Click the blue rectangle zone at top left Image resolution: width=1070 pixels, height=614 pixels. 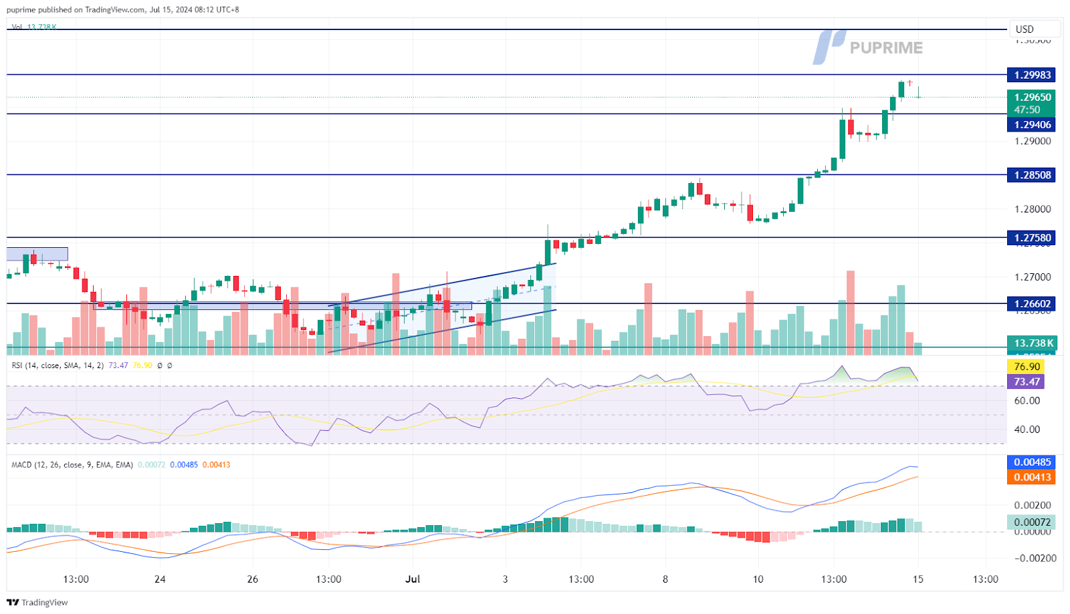37,254
